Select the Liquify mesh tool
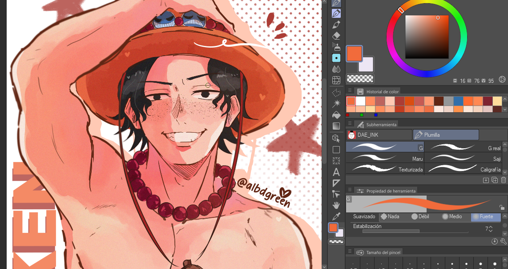This screenshot has height=269, width=508. click(x=336, y=80)
